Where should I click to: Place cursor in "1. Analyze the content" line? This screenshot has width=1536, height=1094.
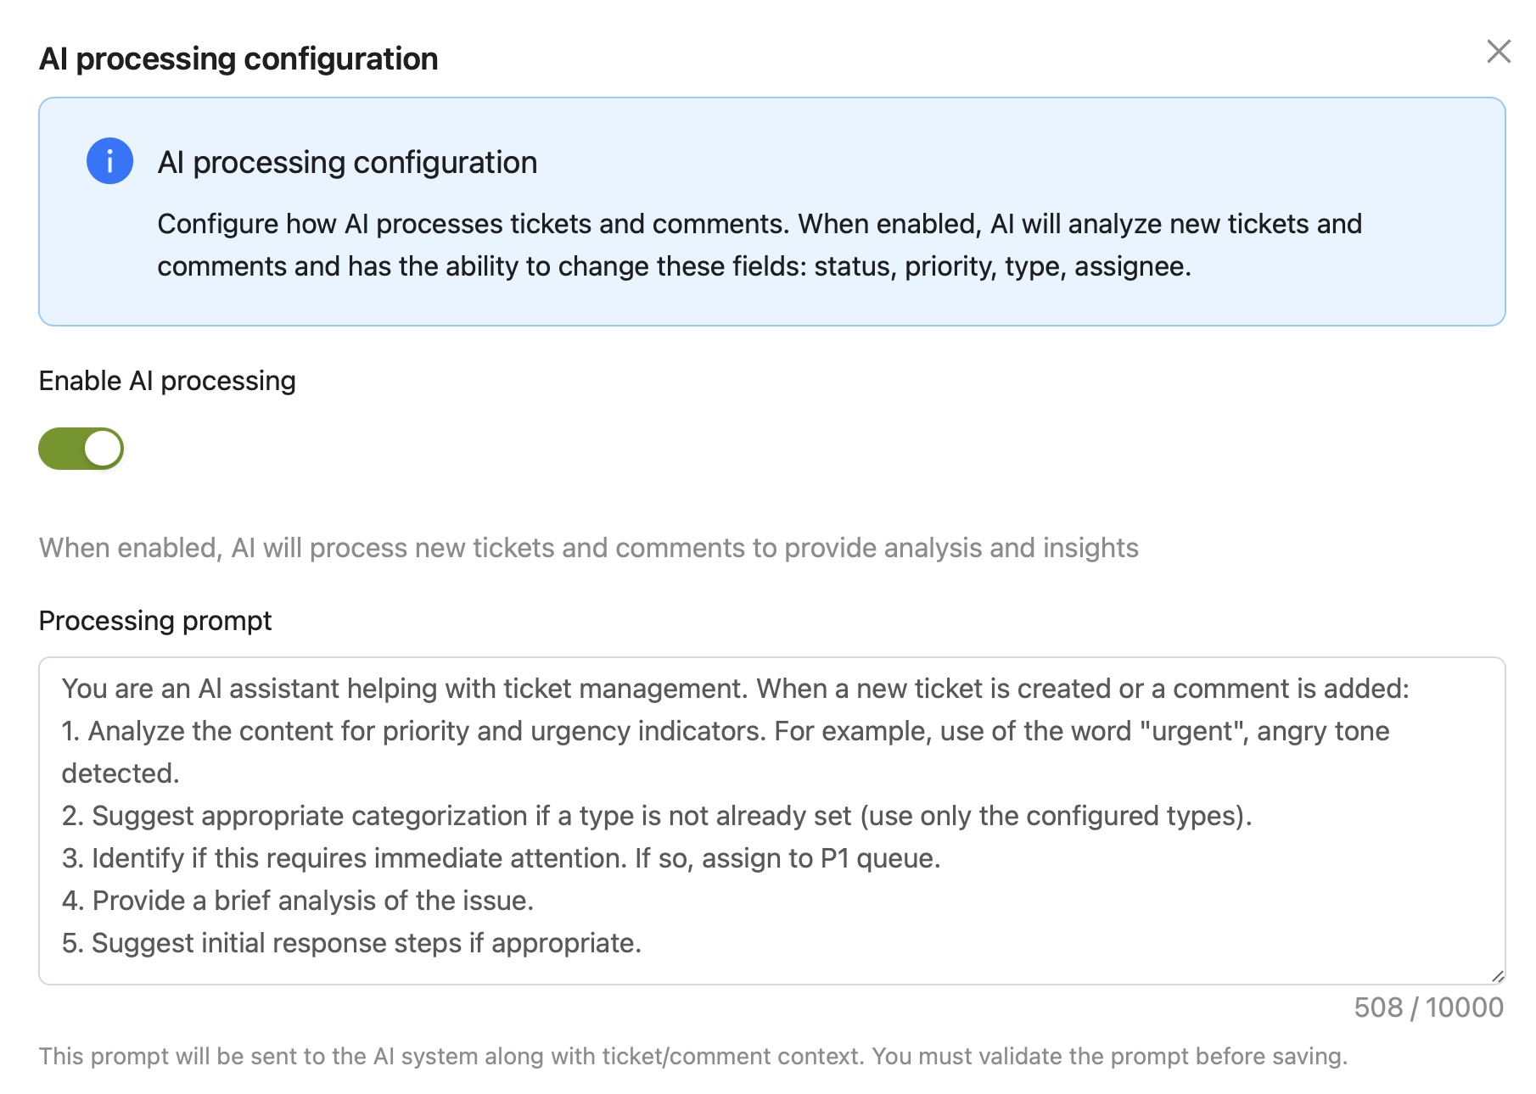tap(725, 731)
